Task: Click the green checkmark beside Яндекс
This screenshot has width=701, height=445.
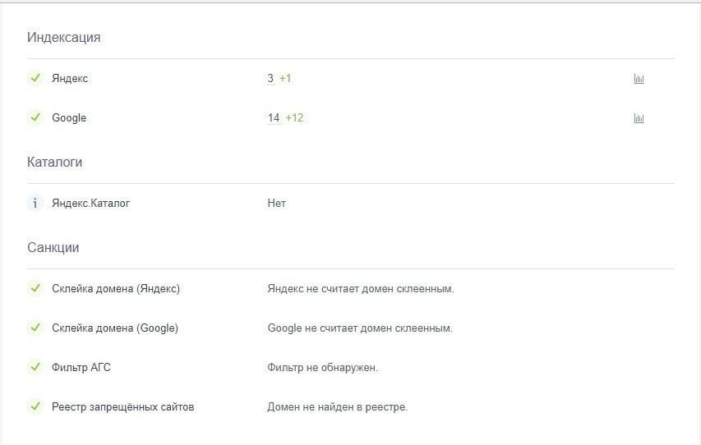Action: 35,78
